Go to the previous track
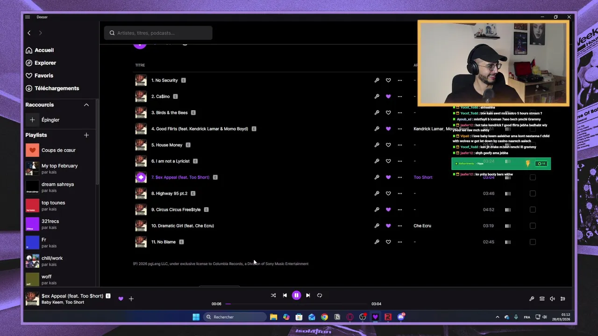 click(x=285, y=295)
